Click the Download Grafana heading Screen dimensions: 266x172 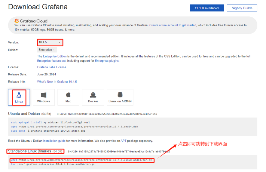(38, 7)
